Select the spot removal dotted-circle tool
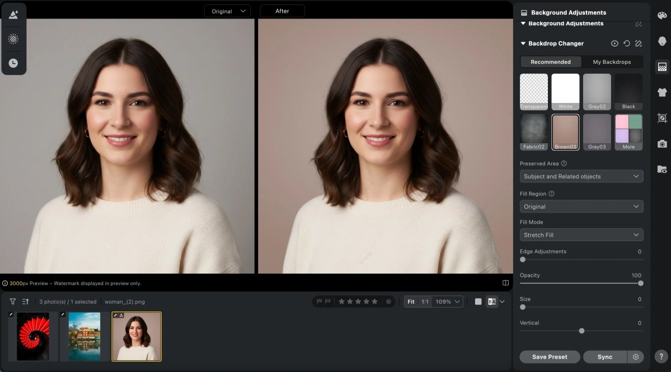Viewport: 671px width, 372px height. [14, 39]
